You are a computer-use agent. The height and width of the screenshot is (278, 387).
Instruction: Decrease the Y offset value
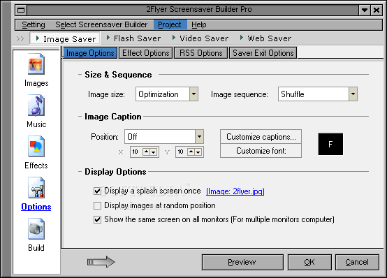pyautogui.click(x=198, y=152)
